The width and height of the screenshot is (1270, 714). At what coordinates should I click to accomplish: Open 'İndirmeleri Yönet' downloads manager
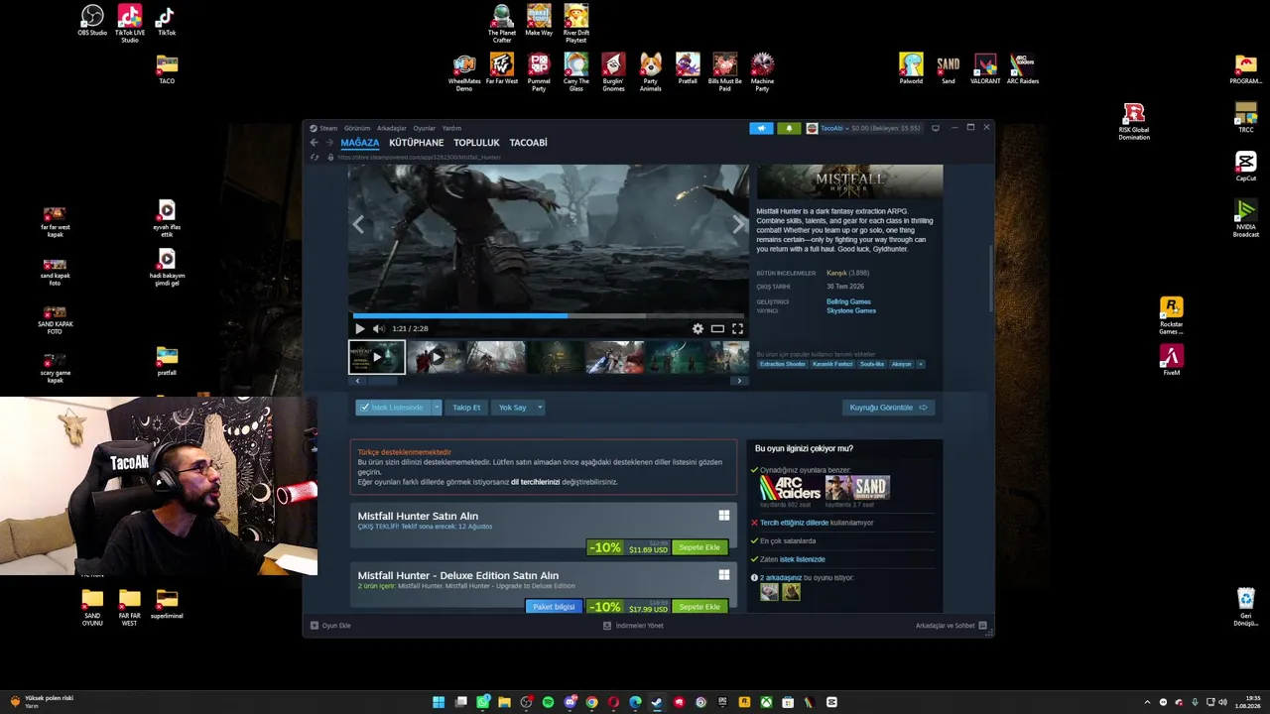click(x=633, y=626)
